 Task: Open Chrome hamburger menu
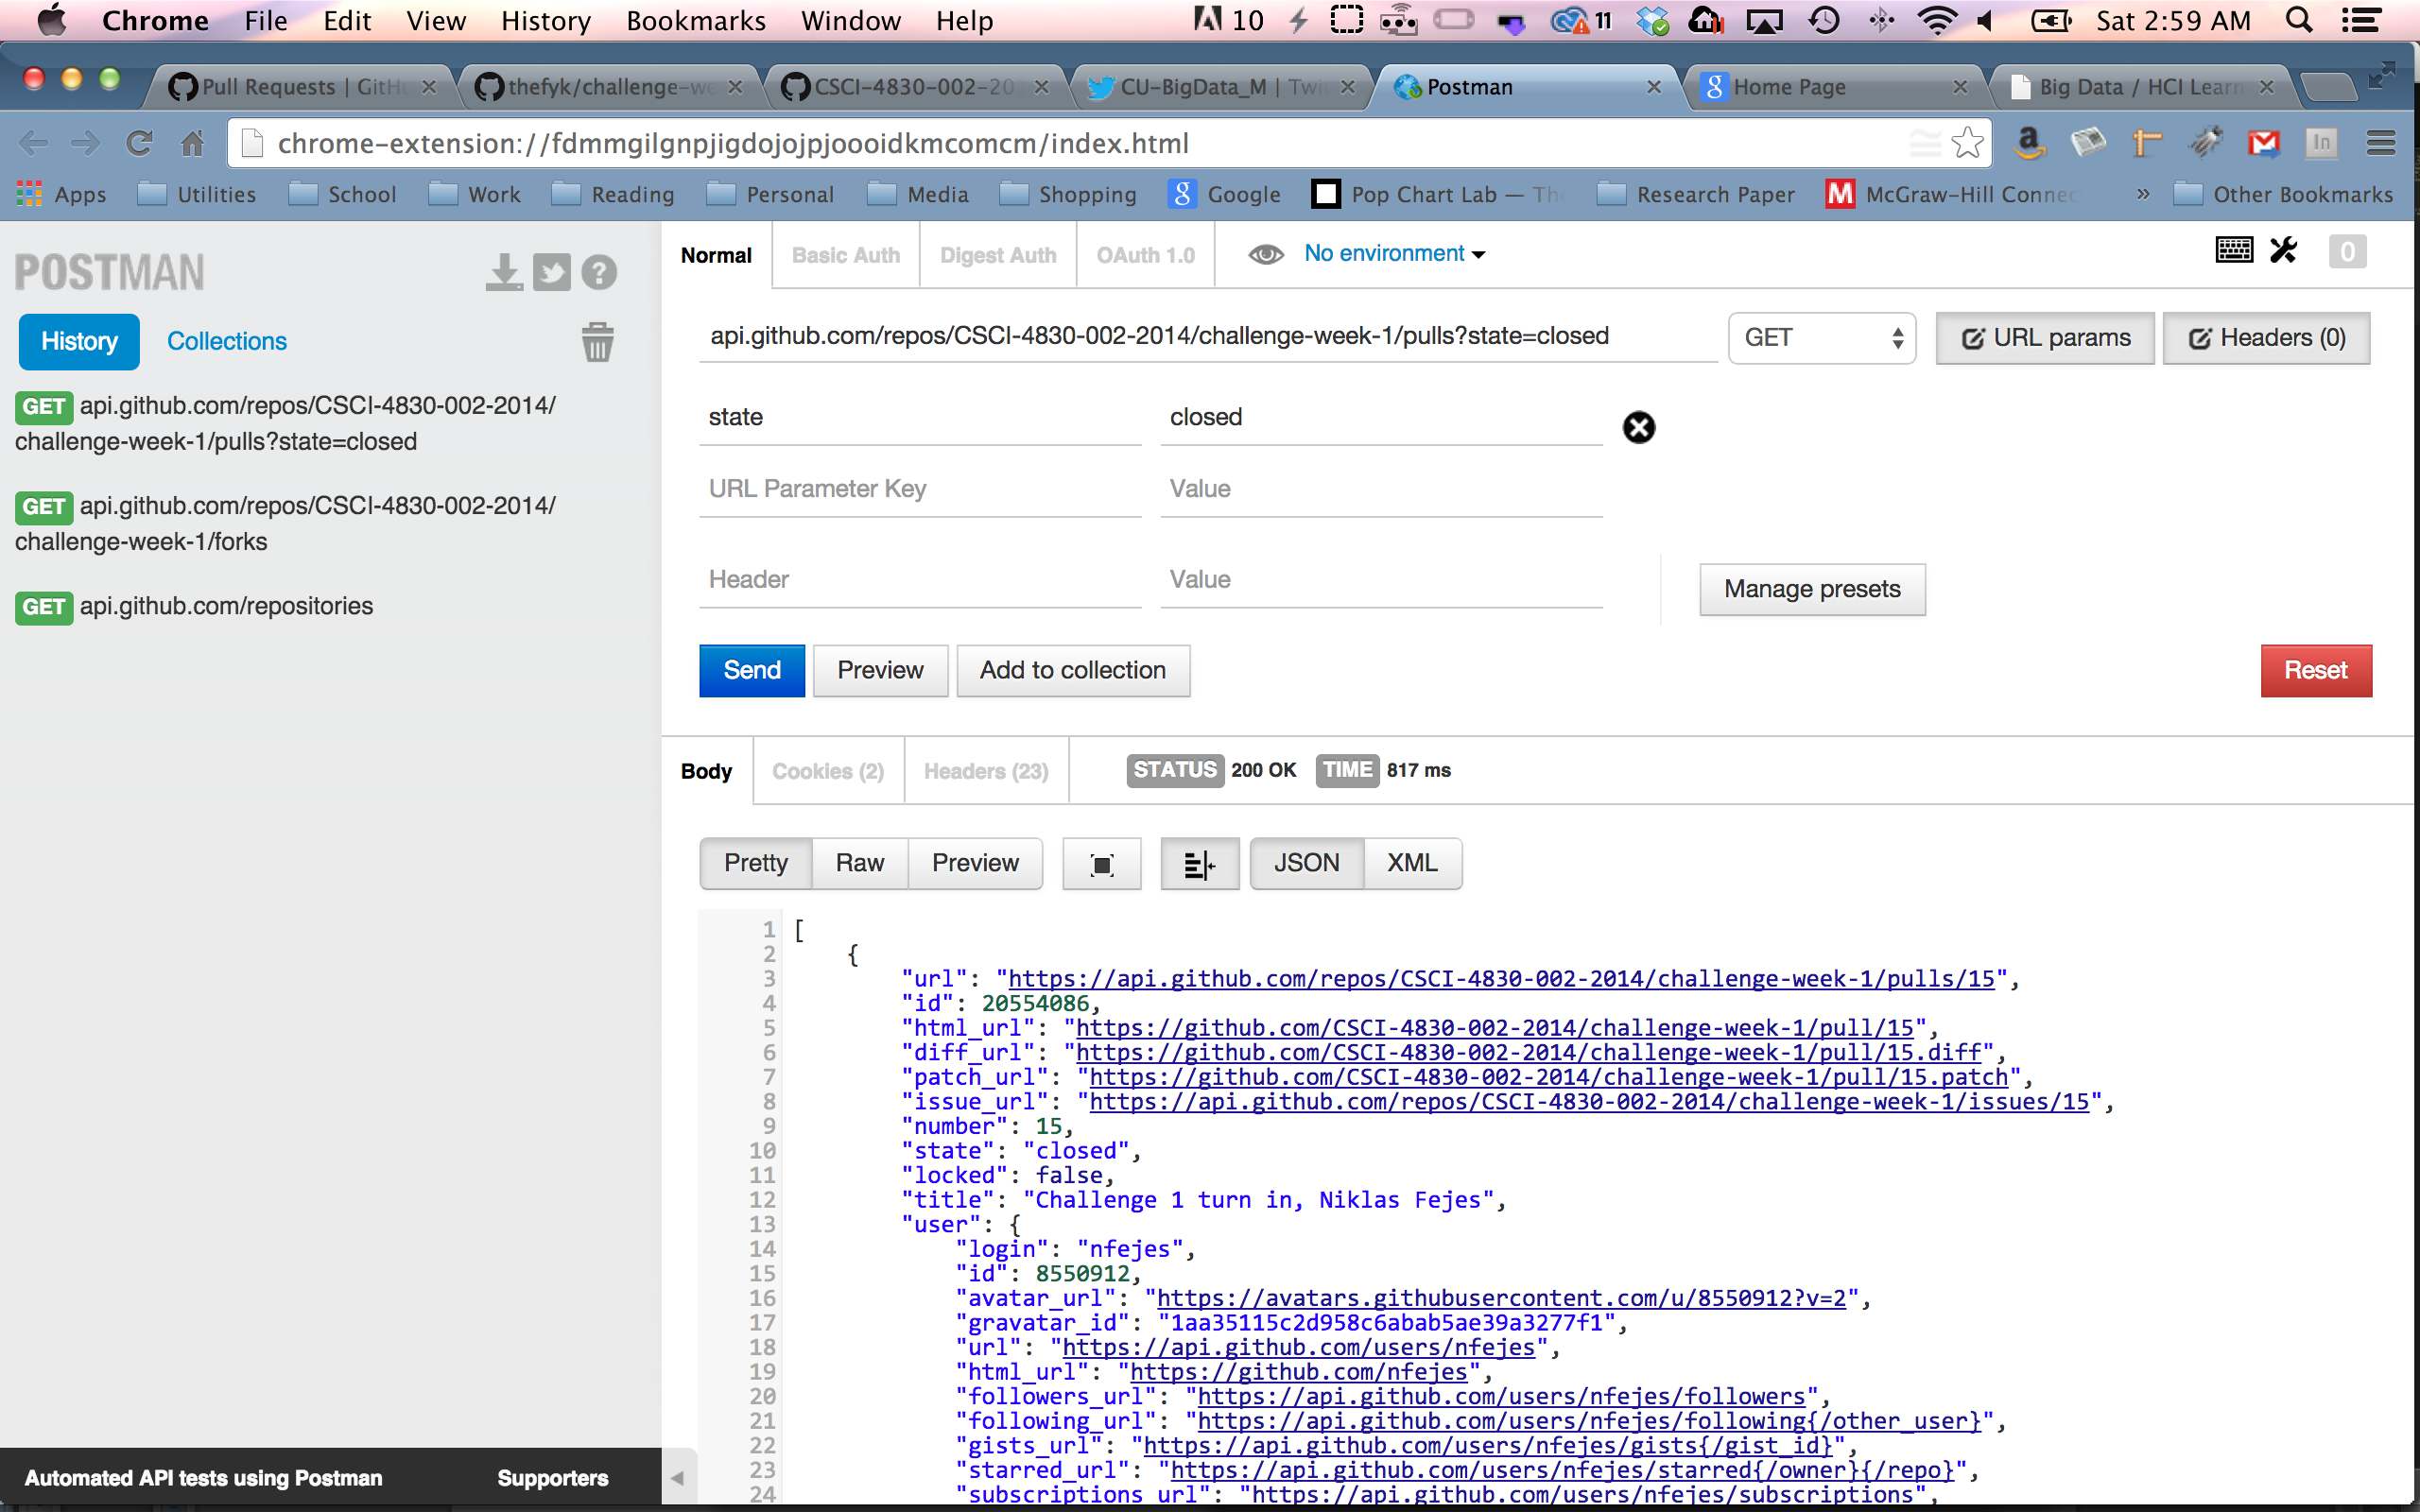[x=2381, y=143]
